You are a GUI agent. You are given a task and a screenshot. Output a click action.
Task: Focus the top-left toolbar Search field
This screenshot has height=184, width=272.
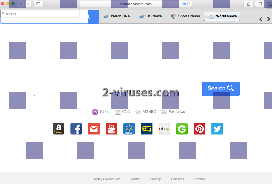point(44,17)
